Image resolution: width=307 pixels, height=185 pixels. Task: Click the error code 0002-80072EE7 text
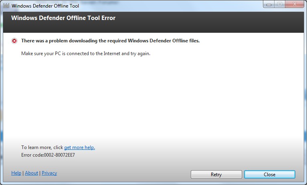click(x=48, y=155)
